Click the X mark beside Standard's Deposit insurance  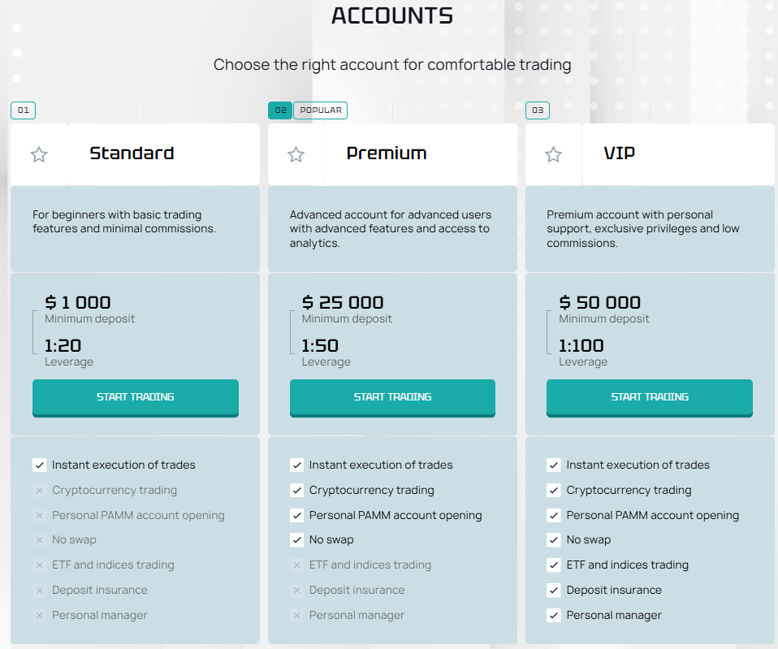pyautogui.click(x=39, y=591)
